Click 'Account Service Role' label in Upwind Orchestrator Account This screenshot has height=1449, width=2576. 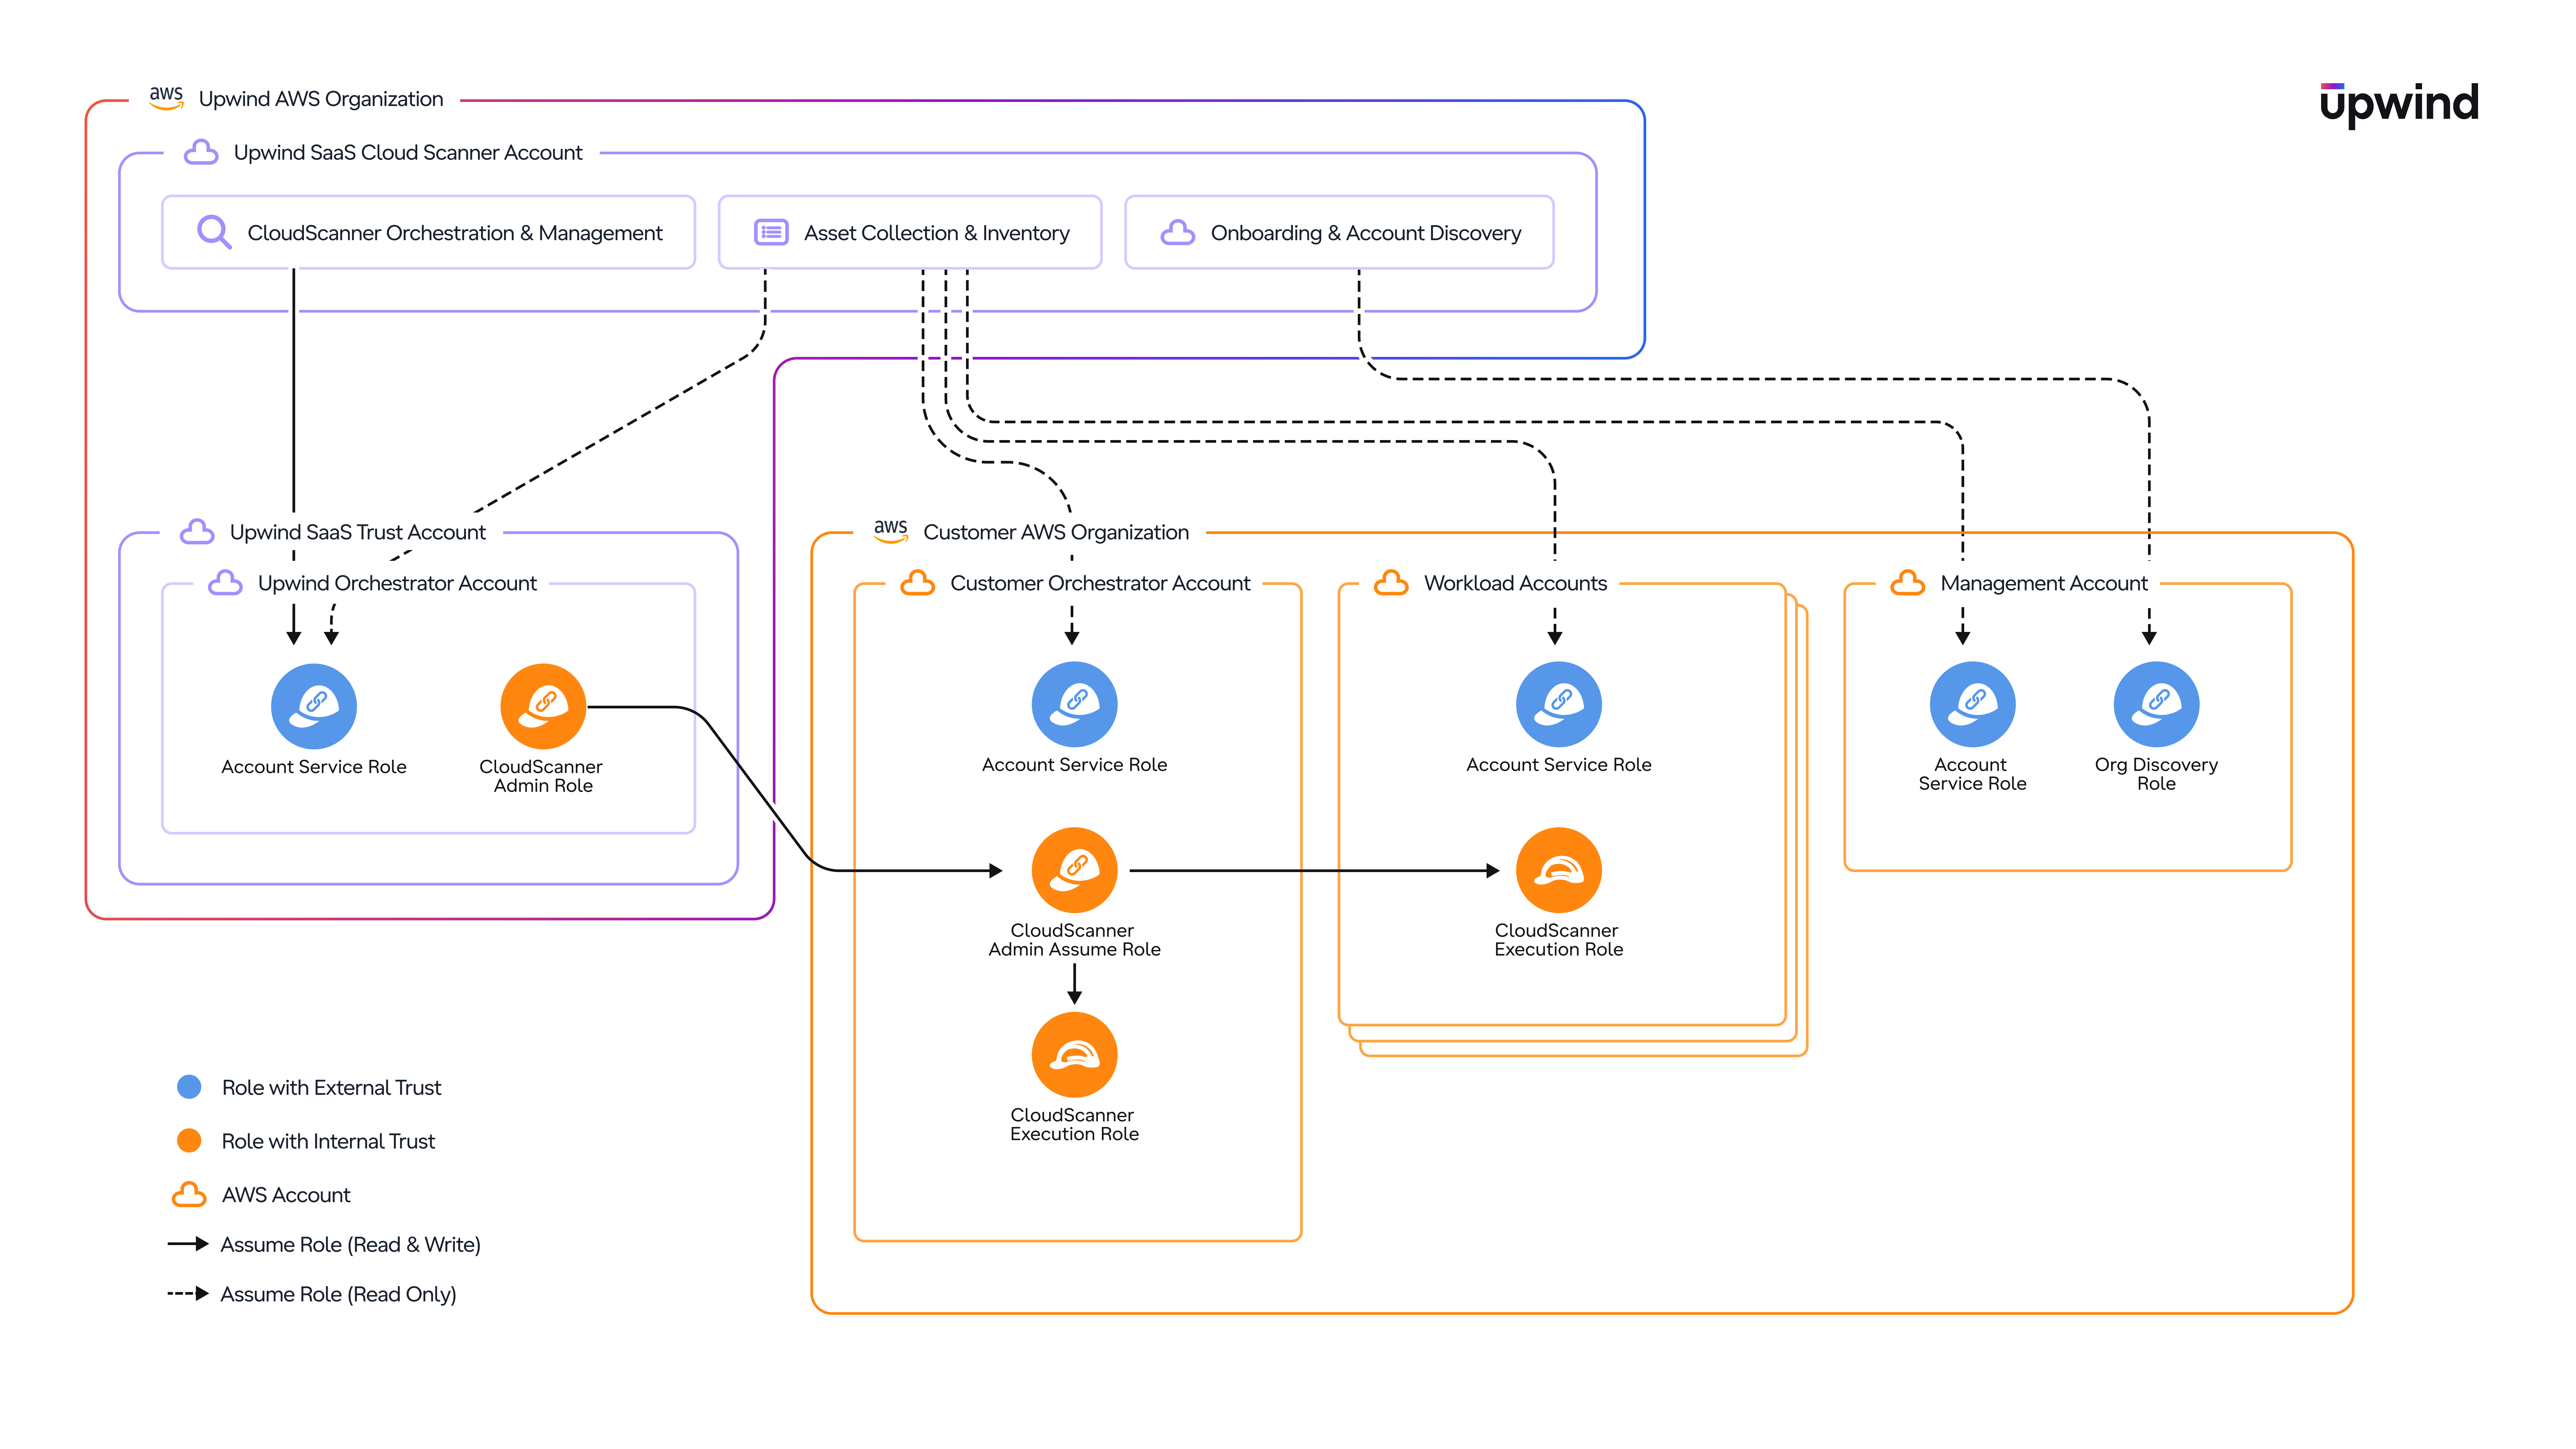[314, 767]
